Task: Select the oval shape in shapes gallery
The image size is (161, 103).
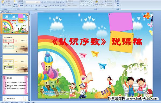Action: tap(91, 1)
